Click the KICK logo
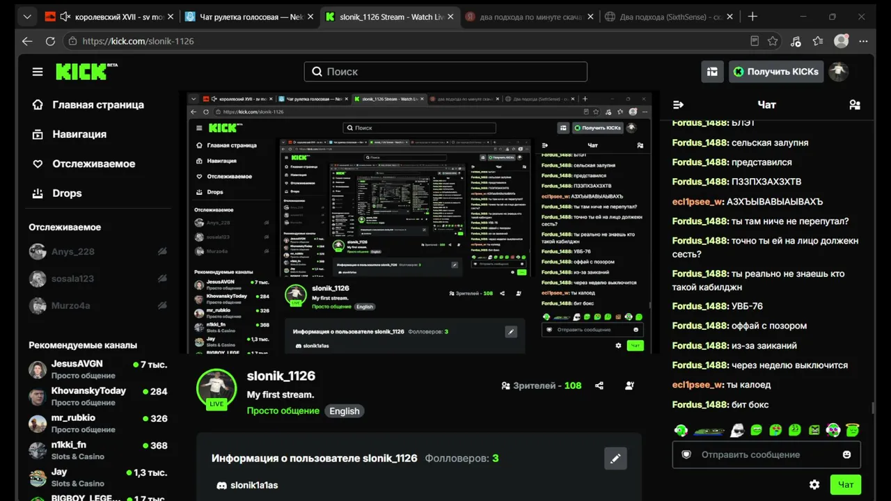The height and width of the screenshot is (501, 891). (86, 71)
